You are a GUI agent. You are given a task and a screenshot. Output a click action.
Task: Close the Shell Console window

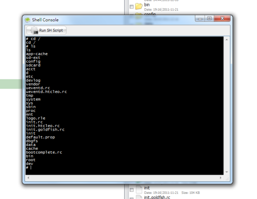222,18
